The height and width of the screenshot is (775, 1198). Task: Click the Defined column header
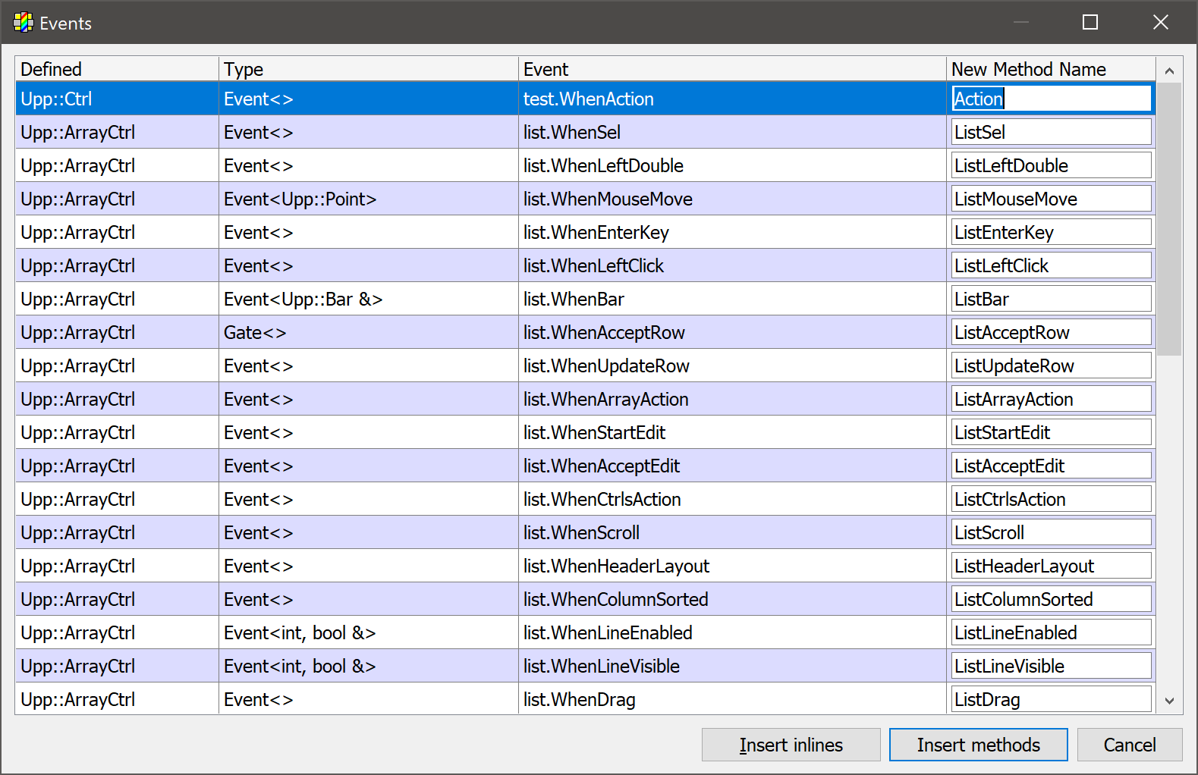point(117,69)
